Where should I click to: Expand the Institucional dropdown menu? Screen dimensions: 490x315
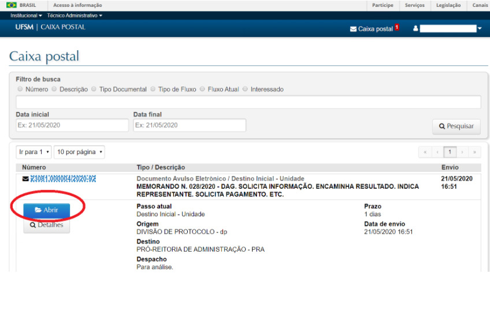coord(26,16)
